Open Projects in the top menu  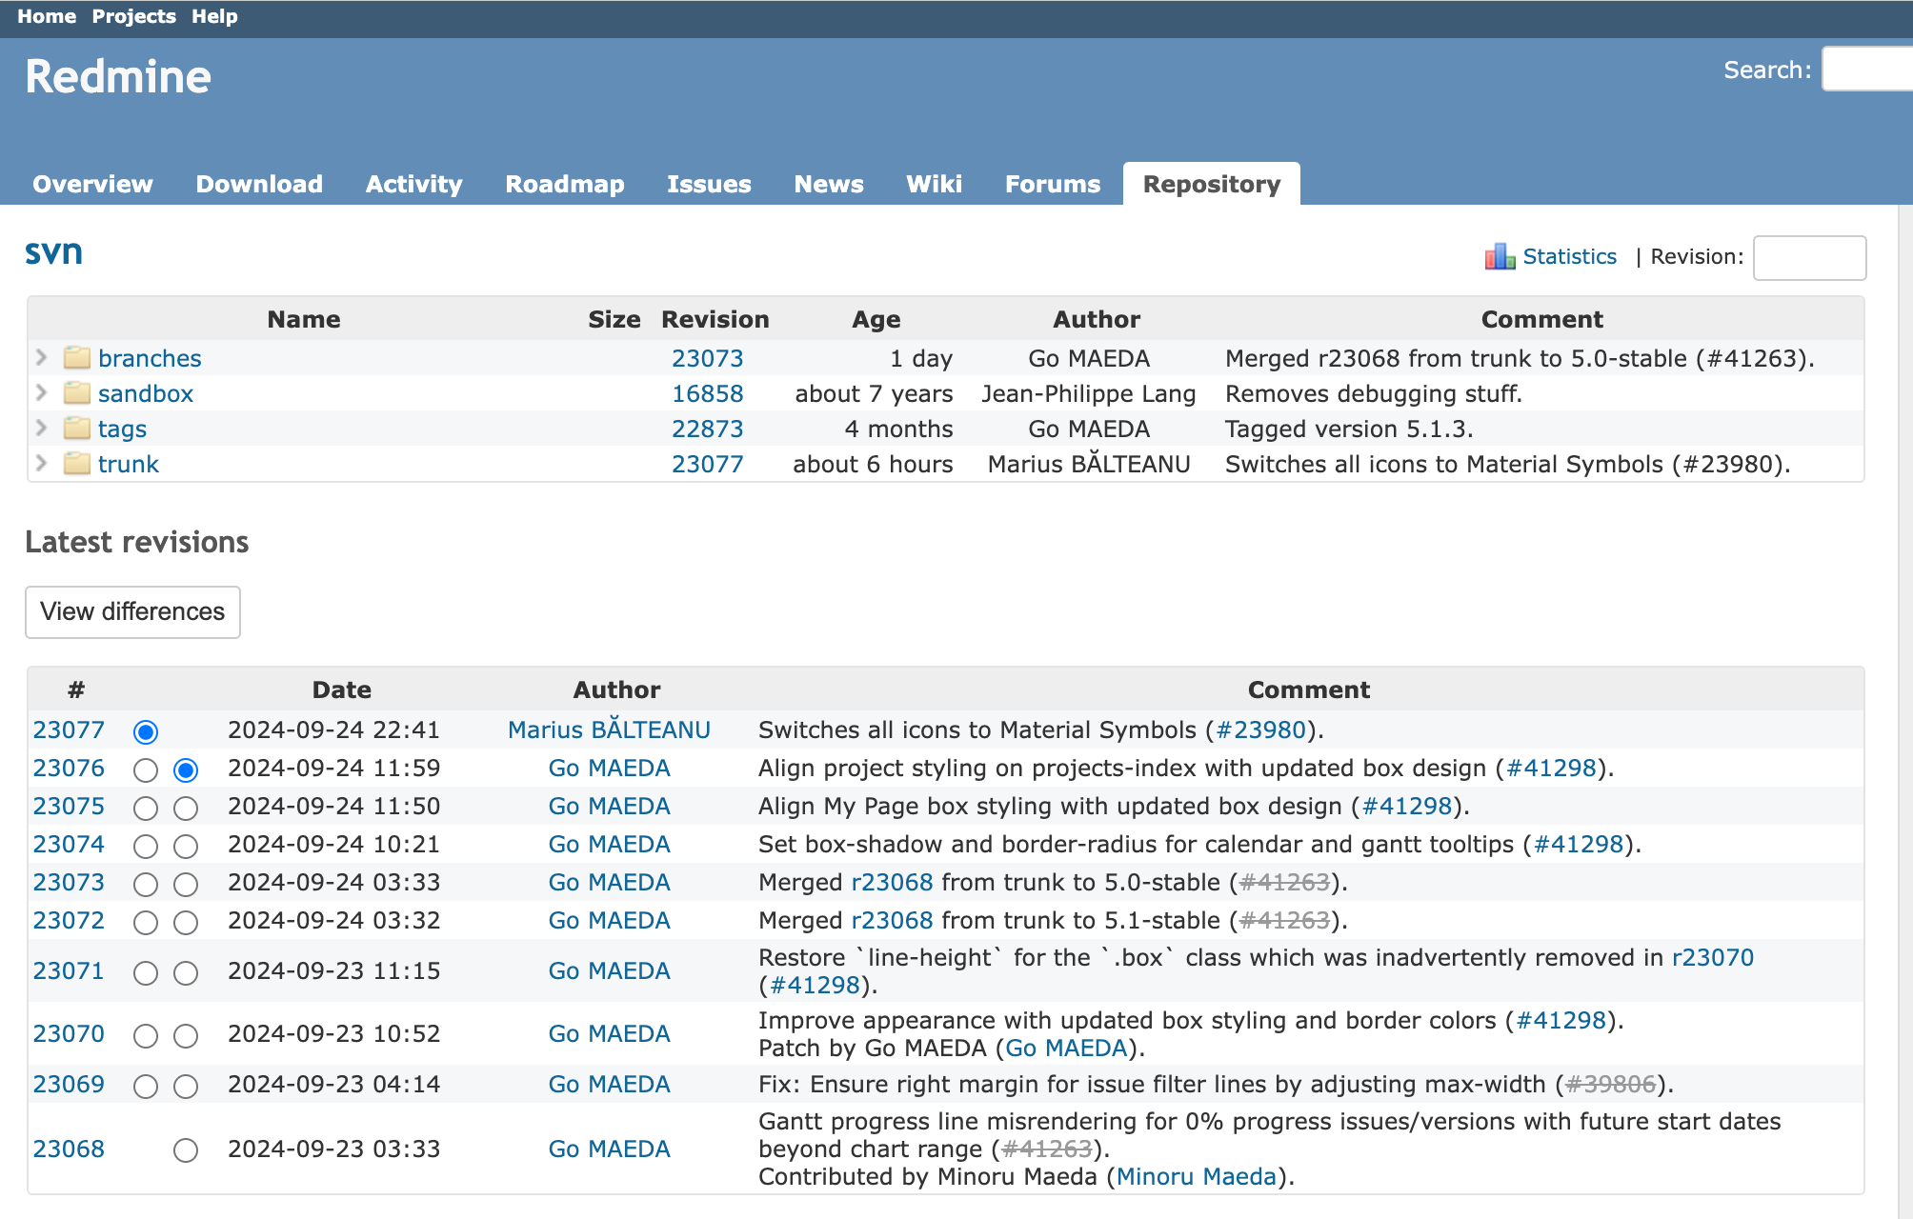pyautogui.click(x=132, y=15)
